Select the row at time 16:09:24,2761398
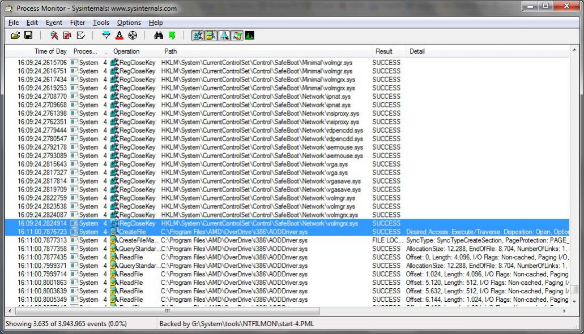 tap(287, 114)
